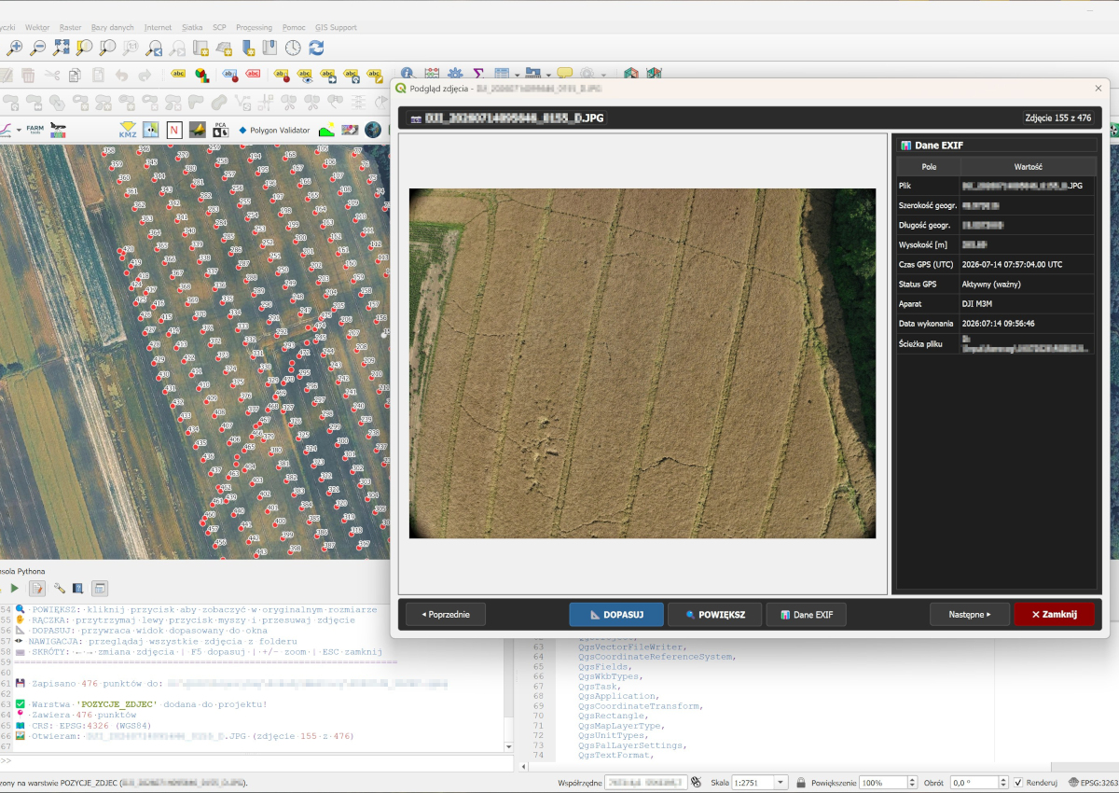Open Python console help book icon
The image size is (1119, 793).
(78, 589)
